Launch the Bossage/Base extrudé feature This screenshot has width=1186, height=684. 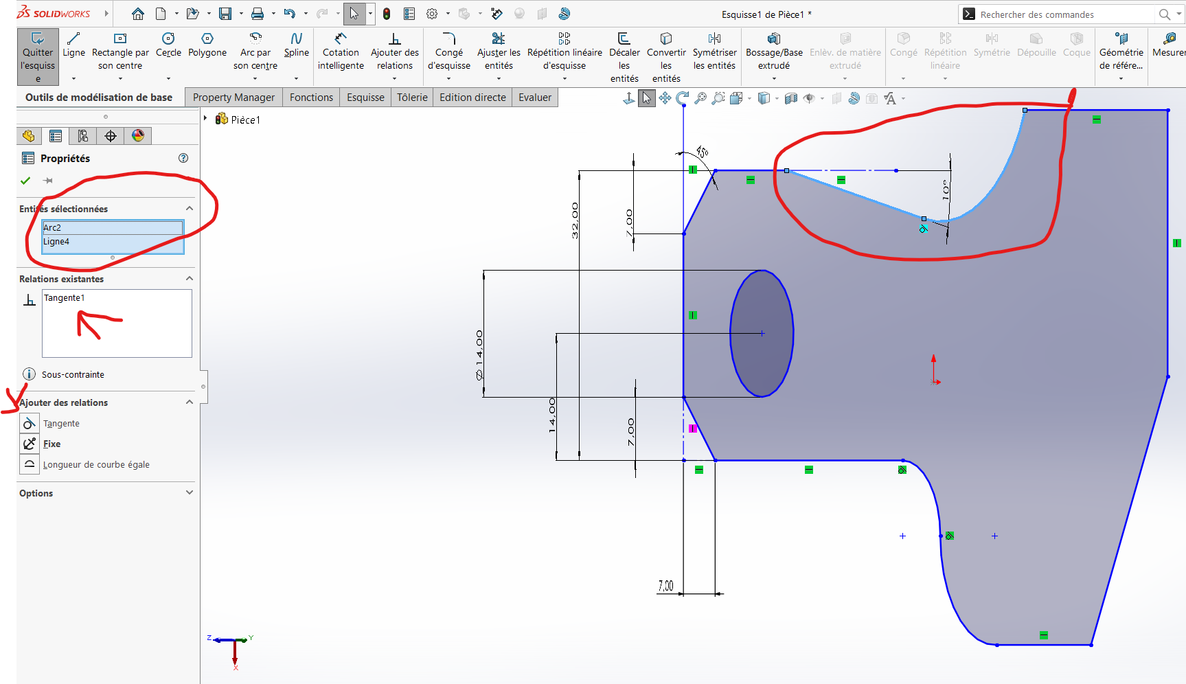point(774,52)
